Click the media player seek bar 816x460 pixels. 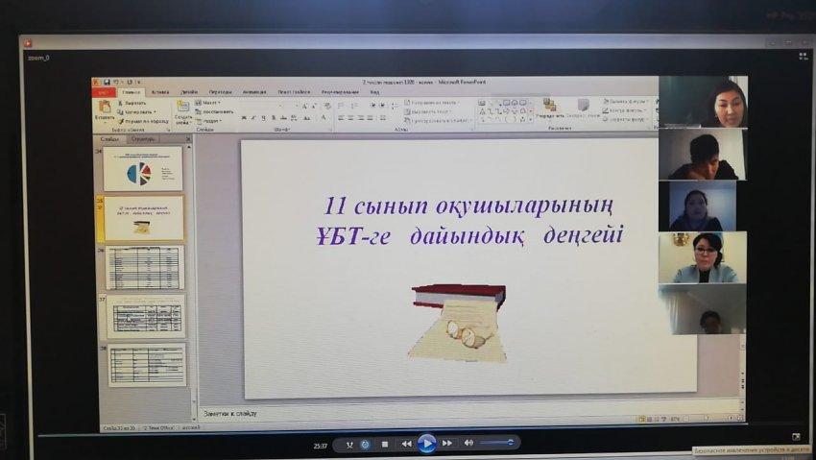coord(417,432)
